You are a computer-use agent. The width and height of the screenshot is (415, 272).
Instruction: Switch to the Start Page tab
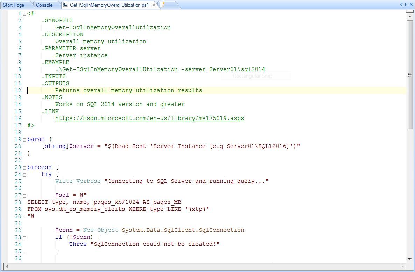(x=14, y=5)
